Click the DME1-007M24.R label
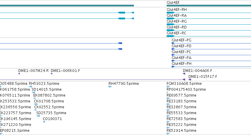The height and width of the screenshot is (135, 251). tap(33, 71)
